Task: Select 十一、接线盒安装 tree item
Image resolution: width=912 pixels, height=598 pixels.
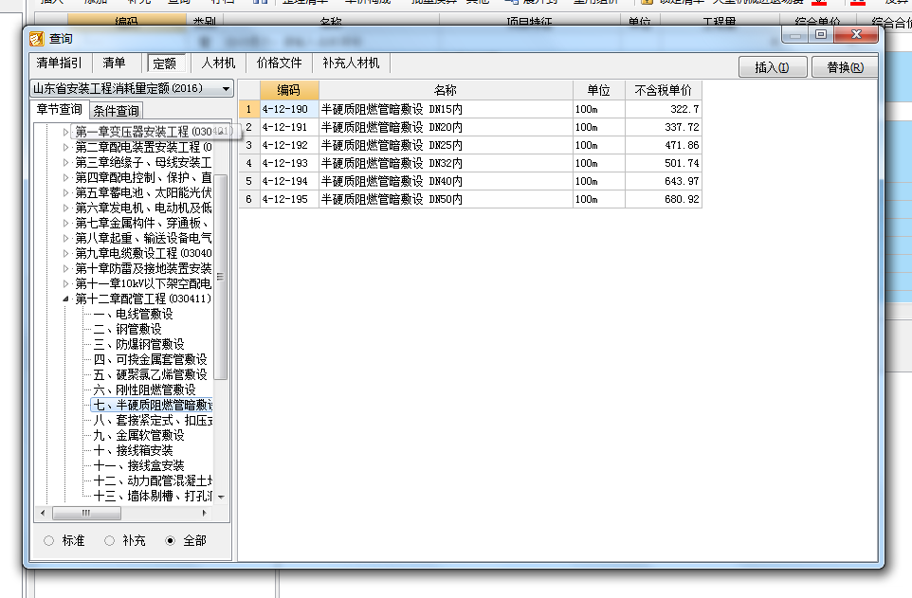Action: 139,464
